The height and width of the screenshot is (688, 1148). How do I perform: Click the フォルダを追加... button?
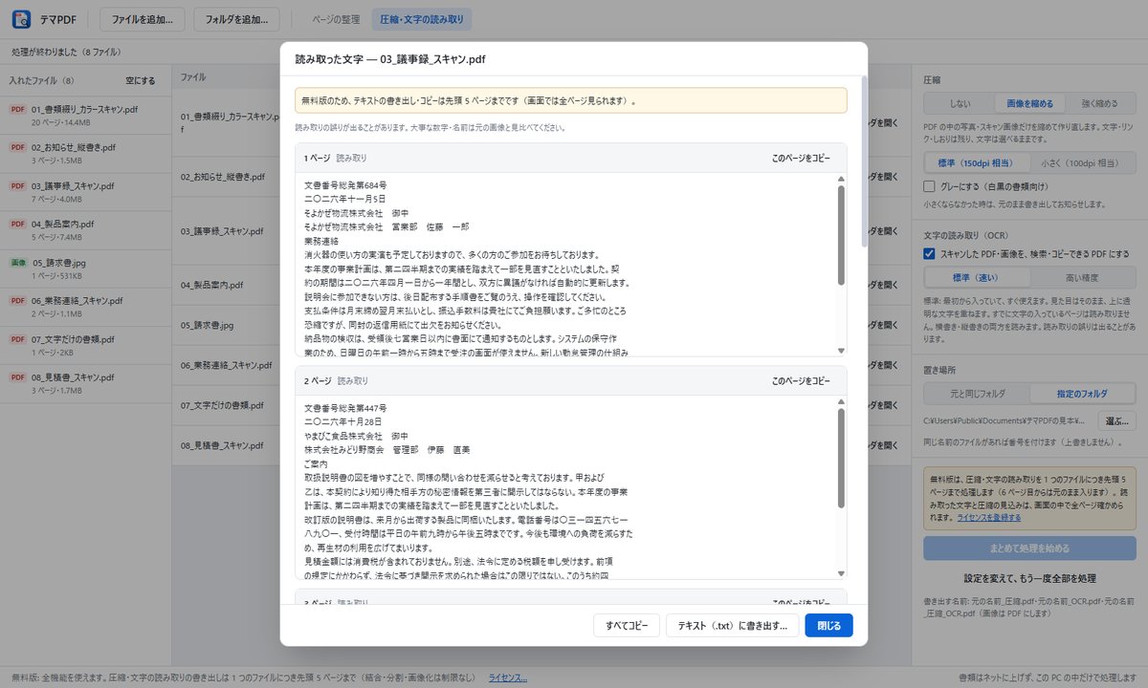pos(236,19)
